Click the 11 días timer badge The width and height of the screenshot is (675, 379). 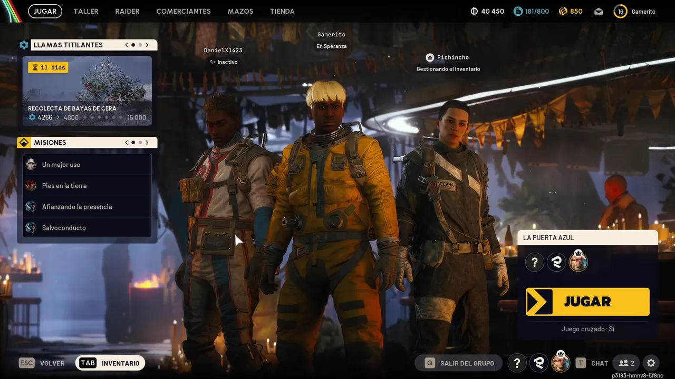(x=48, y=67)
